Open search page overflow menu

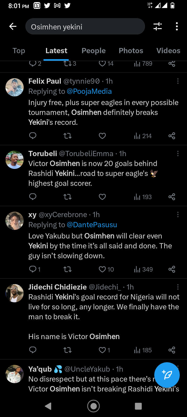pyautogui.click(x=177, y=26)
